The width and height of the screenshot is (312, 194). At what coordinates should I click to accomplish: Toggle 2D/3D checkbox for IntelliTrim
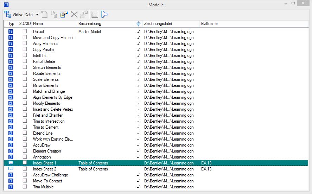(x=25, y=55)
